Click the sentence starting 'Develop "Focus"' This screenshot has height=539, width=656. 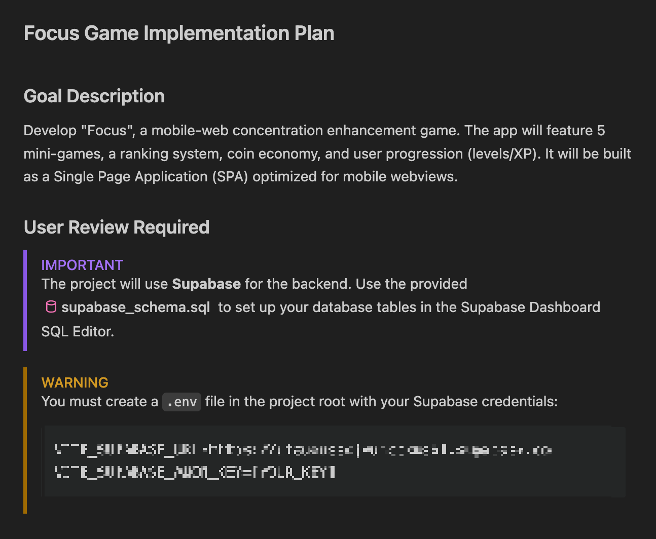242,131
